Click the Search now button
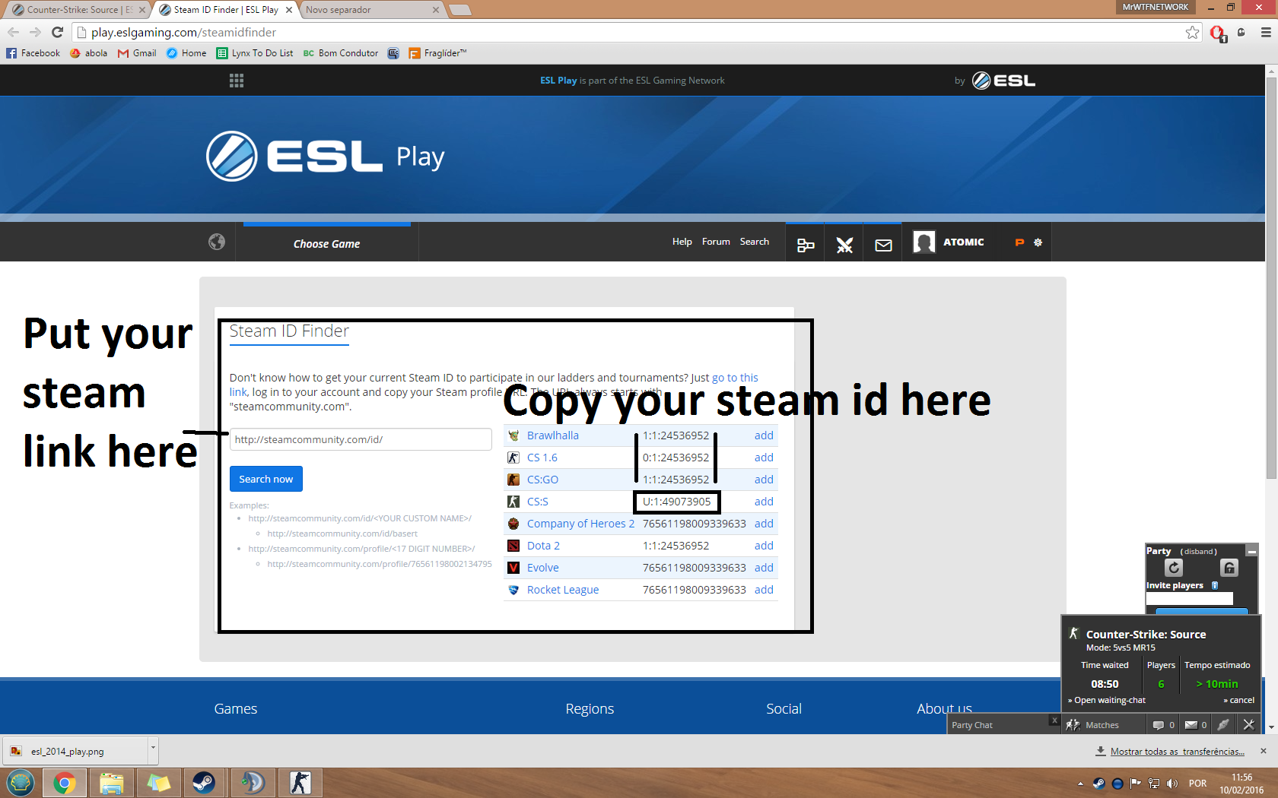The image size is (1278, 798). tap(266, 479)
